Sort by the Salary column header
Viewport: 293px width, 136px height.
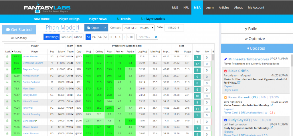point(61,52)
